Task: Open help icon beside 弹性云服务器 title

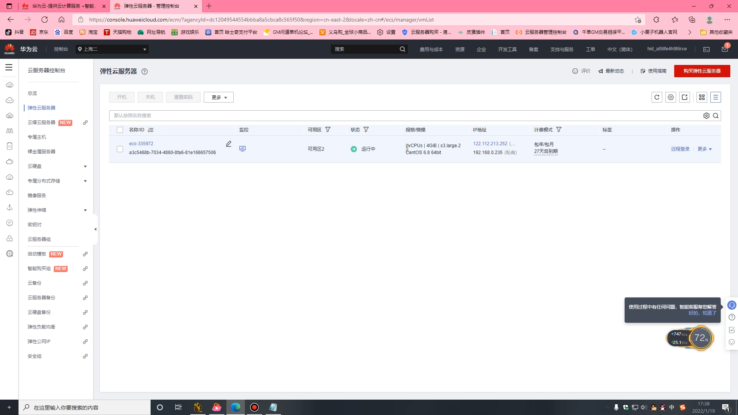Action: [x=145, y=71]
